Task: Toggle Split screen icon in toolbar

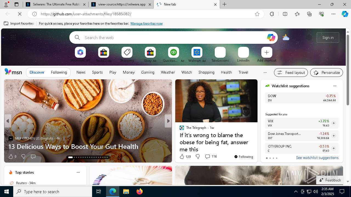Action: point(285,14)
